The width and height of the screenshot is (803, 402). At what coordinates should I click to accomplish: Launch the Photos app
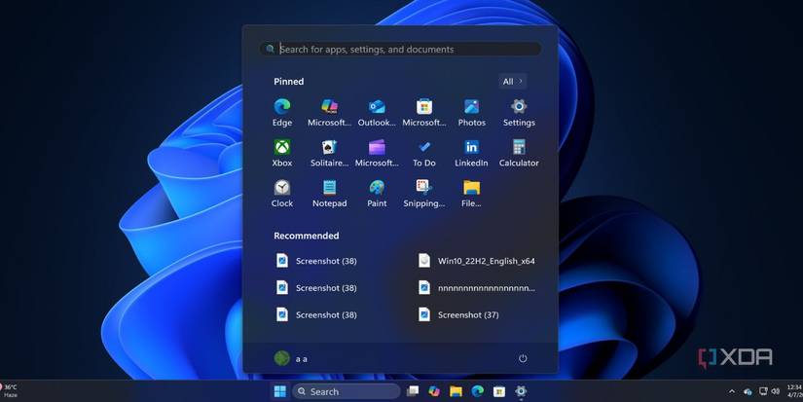point(471,113)
